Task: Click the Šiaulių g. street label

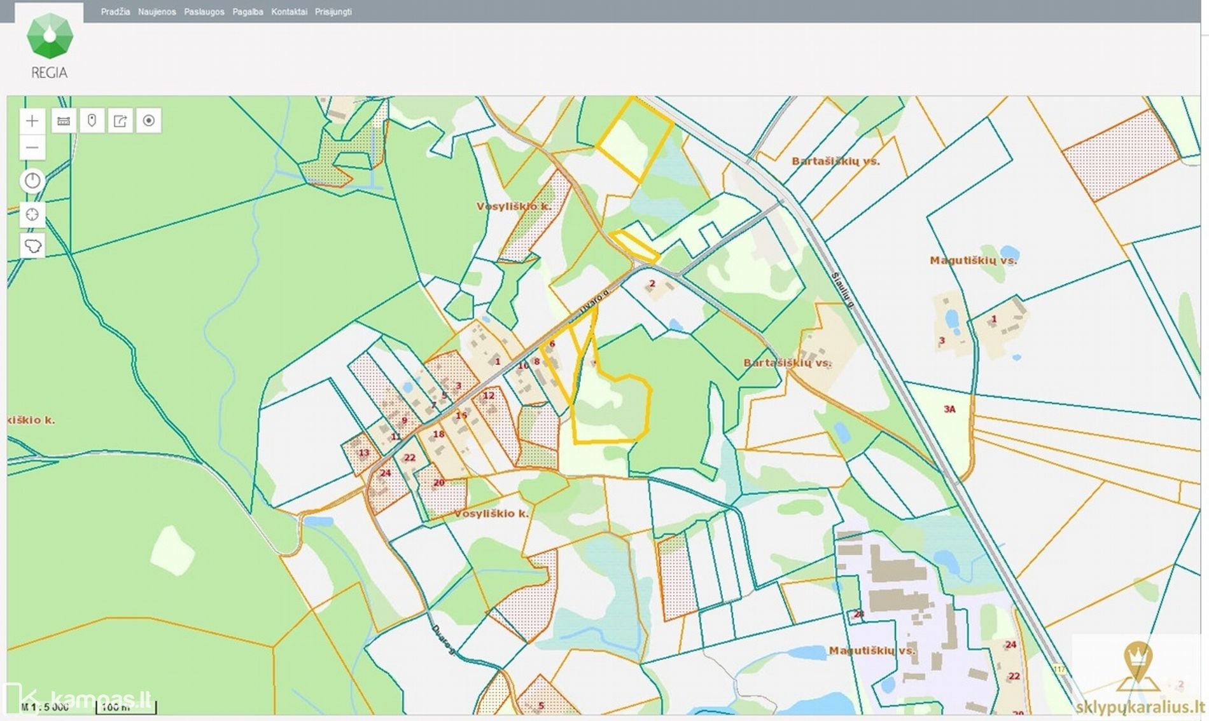Action: pos(842,291)
